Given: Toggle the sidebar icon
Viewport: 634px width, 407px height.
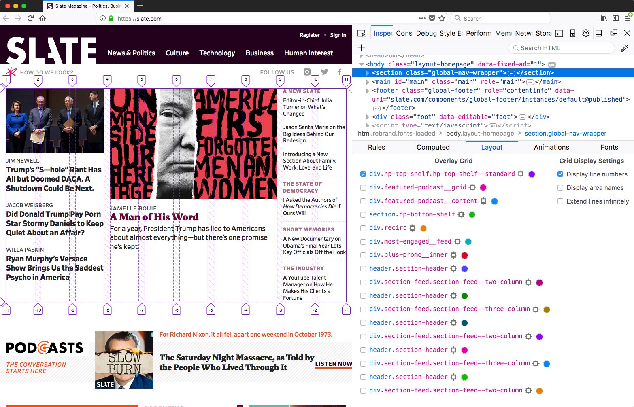Looking at the screenshot, I should (x=616, y=18).
